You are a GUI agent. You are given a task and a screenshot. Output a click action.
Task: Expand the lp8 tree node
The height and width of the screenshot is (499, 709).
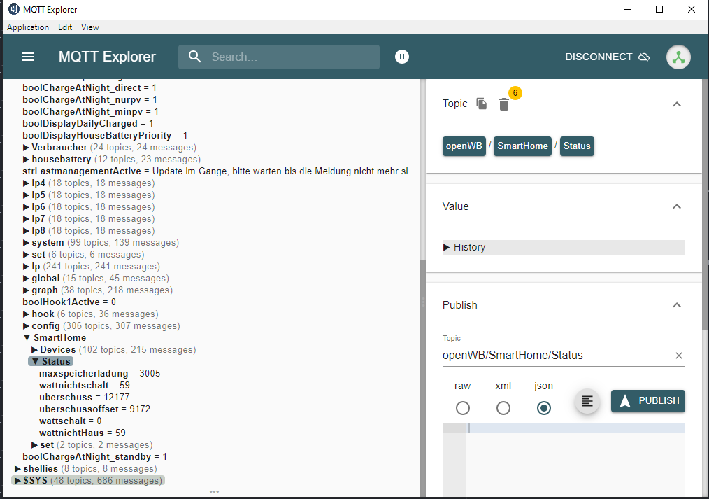coord(27,231)
